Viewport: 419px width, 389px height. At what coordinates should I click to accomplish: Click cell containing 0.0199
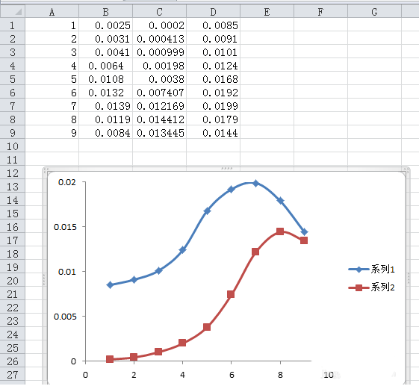tap(213, 105)
